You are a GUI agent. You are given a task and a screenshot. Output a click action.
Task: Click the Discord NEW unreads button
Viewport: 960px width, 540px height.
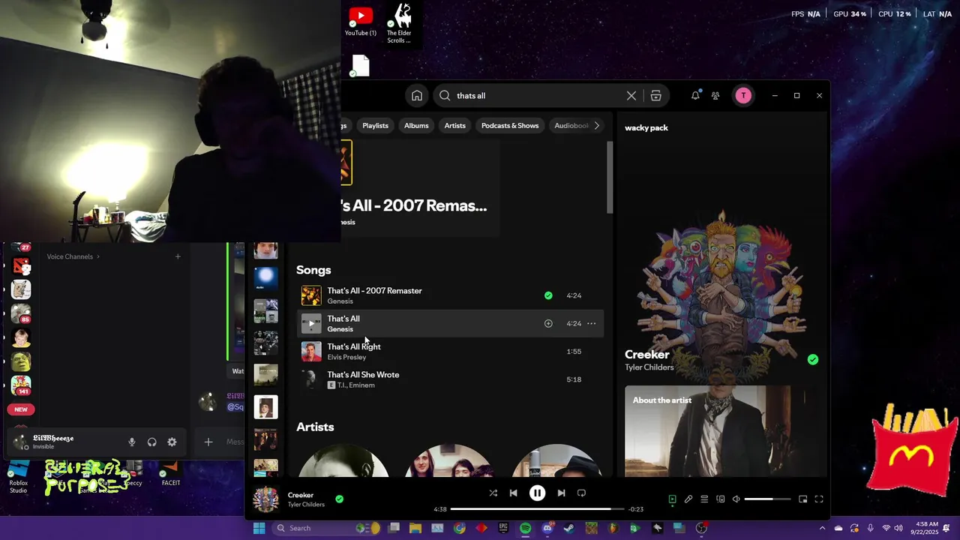pyautogui.click(x=21, y=409)
